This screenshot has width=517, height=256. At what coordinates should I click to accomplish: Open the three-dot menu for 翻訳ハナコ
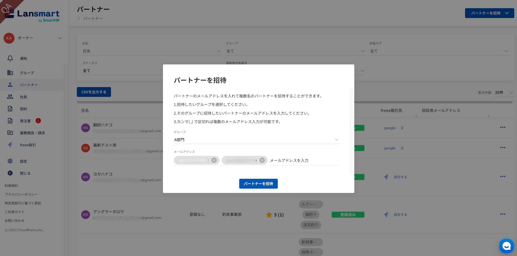pos(503,127)
